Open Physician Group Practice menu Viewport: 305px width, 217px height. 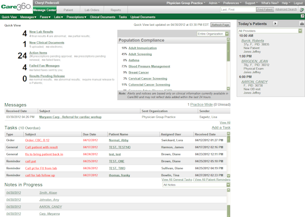(186, 3)
